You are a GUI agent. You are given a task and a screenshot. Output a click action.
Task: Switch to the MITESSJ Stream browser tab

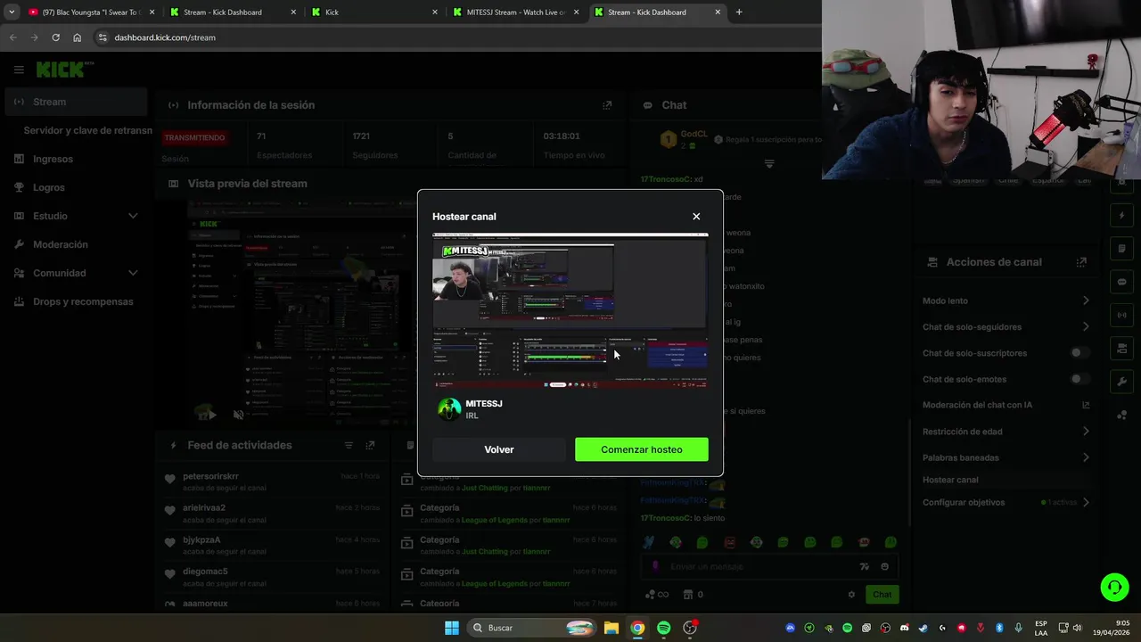pyautogui.click(x=515, y=12)
